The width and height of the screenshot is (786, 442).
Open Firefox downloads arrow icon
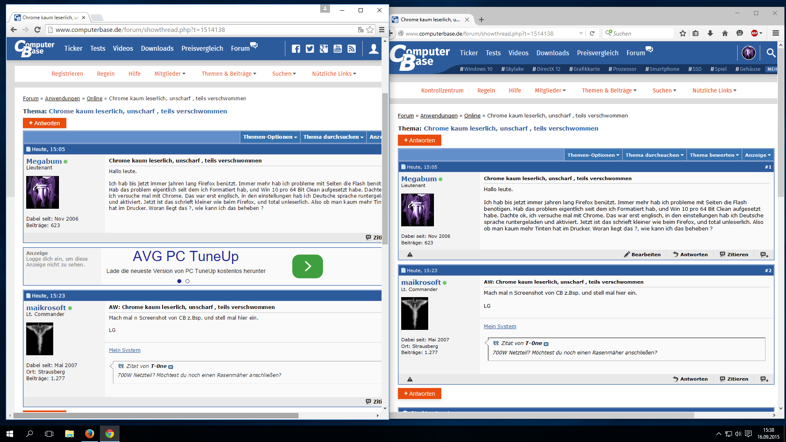click(x=710, y=34)
